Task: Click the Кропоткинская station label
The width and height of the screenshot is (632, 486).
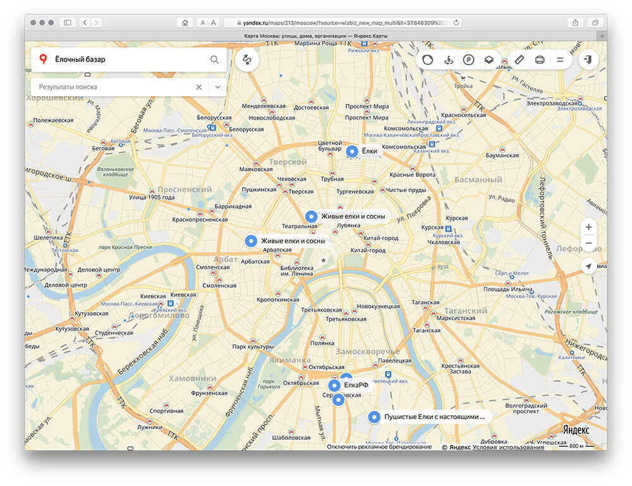Action: click(x=278, y=300)
